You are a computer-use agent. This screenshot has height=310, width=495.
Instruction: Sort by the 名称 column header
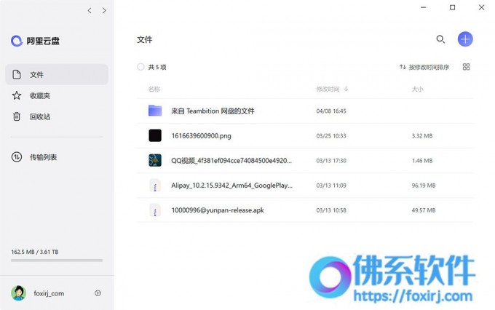point(154,90)
